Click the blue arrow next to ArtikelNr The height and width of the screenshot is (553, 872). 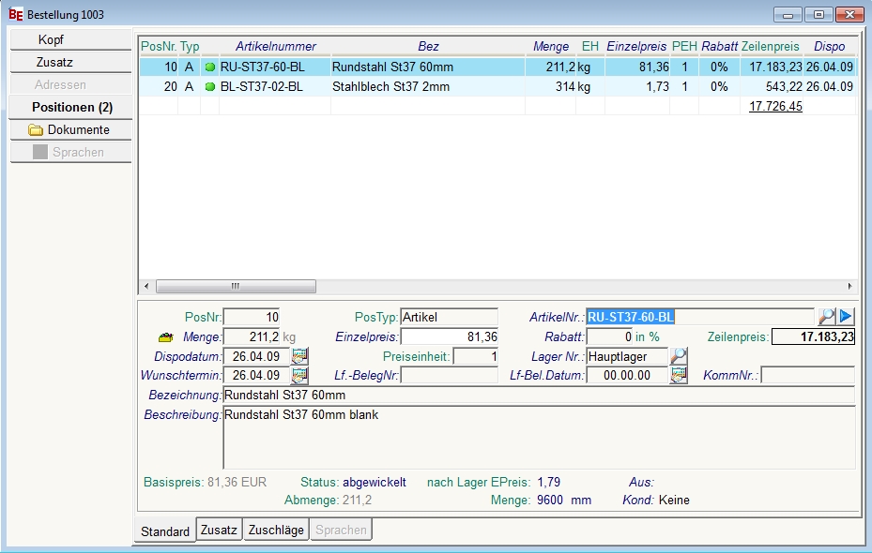[847, 317]
